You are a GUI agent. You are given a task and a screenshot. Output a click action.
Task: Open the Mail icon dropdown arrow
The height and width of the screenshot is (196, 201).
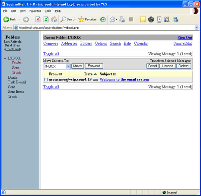tap(116, 19)
